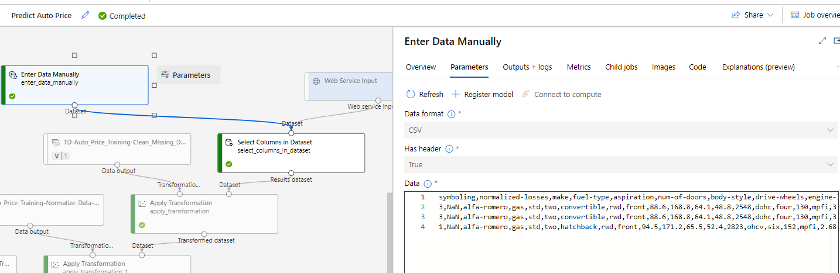Viewport: 840px width, 273px height.
Task: Open the Data format CSV dropdown
Action: pyautogui.click(x=620, y=130)
